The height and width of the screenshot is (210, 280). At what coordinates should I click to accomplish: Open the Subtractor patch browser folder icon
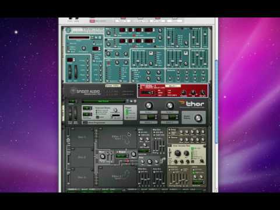pos(96,37)
